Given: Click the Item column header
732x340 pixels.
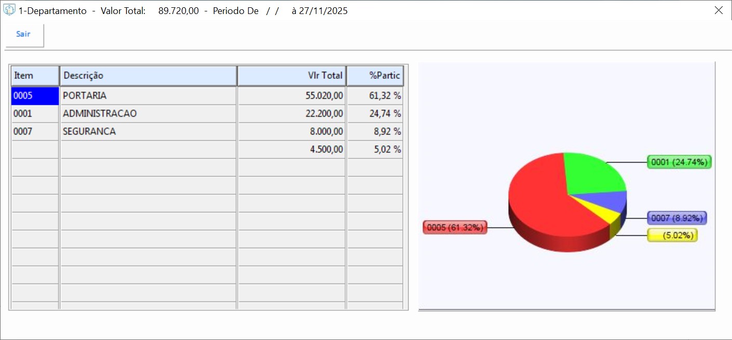Looking at the screenshot, I should coord(35,76).
